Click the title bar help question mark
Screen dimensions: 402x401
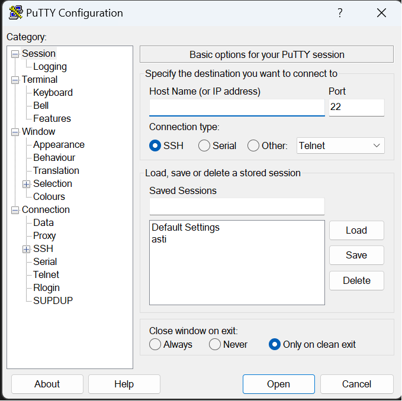click(x=340, y=13)
